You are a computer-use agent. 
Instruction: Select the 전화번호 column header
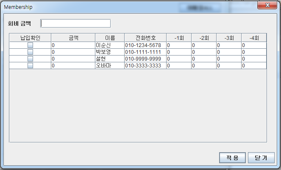tap(145, 38)
